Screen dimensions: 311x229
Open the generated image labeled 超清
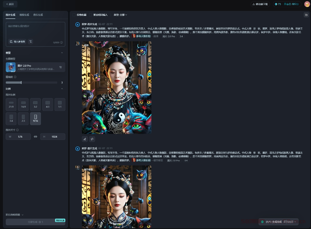tap(117, 87)
